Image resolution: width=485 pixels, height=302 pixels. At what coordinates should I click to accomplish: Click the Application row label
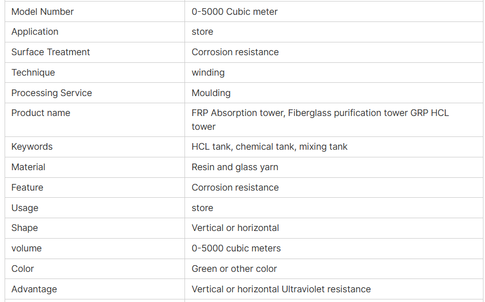pyautogui.click(x=35, y=32)
